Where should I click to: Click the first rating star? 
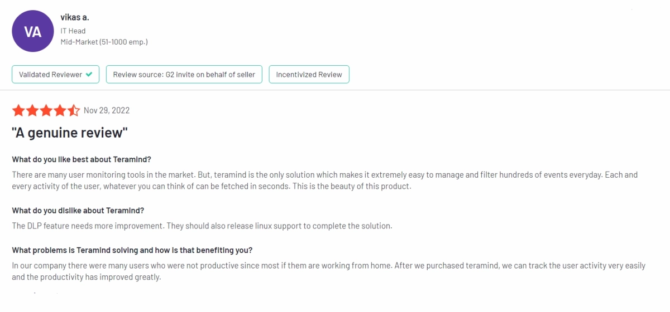(x=18, y=110)
